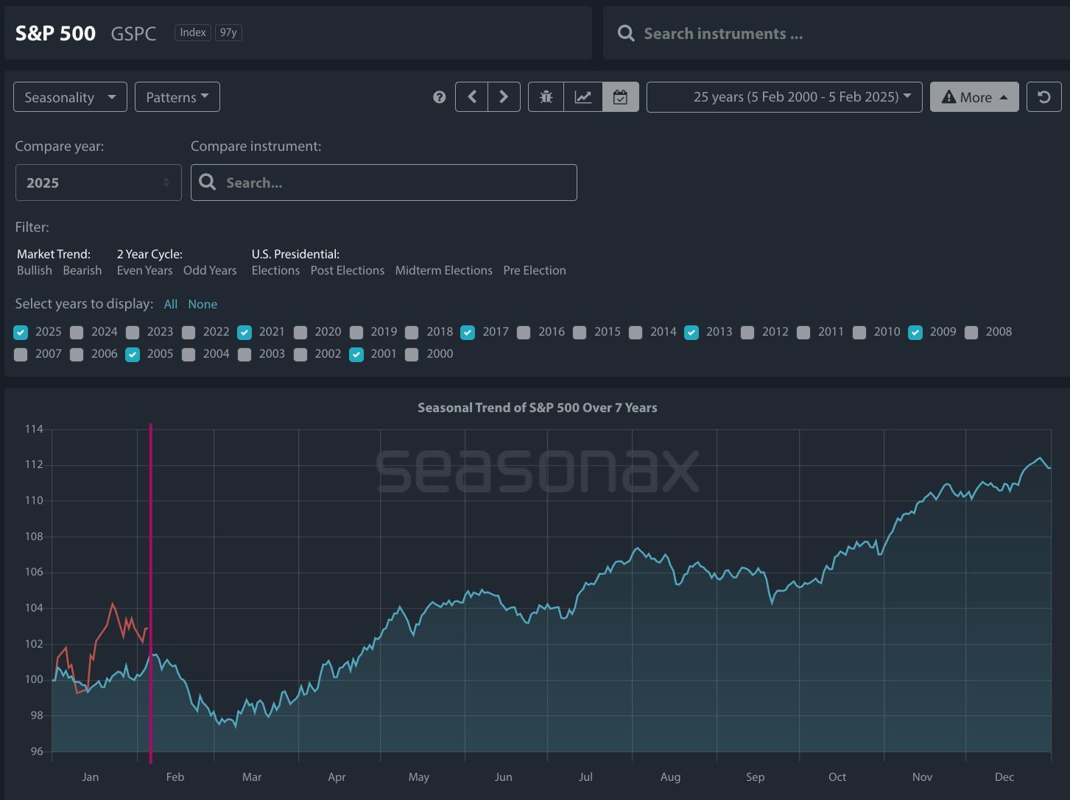Click the Search instruments field

point(836,33)
